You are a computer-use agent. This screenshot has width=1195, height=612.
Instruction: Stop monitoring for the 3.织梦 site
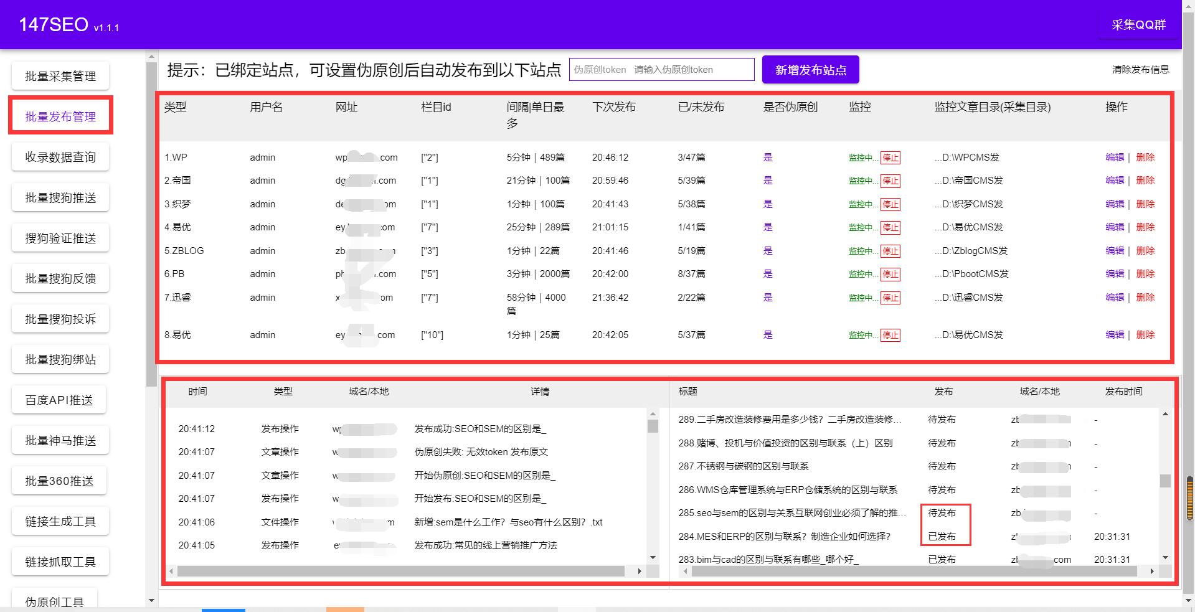[890, 204]
